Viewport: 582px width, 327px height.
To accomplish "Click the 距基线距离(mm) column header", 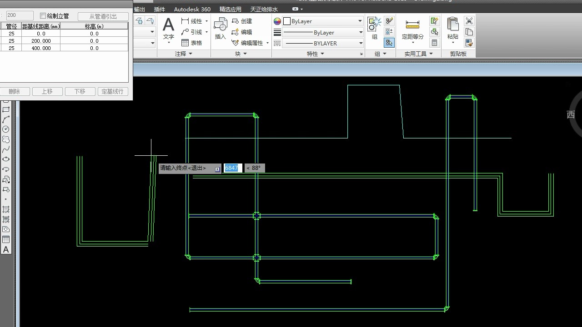I will point(41,26).
